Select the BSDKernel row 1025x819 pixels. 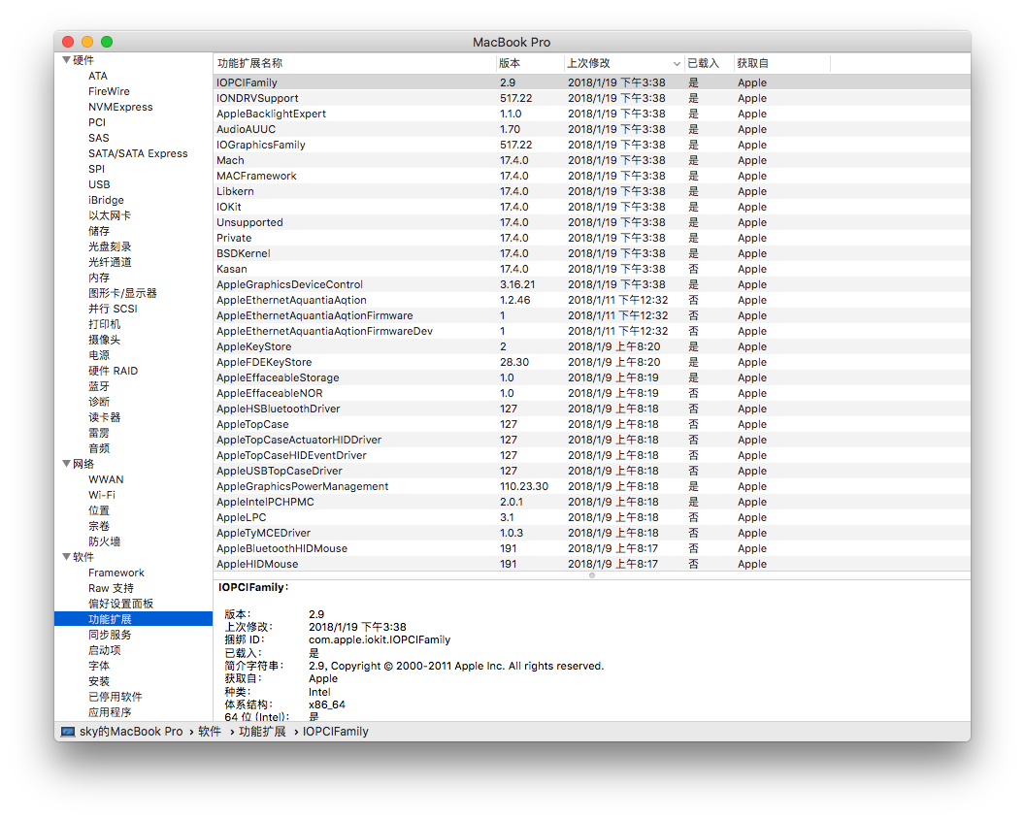tap(591, 253)
